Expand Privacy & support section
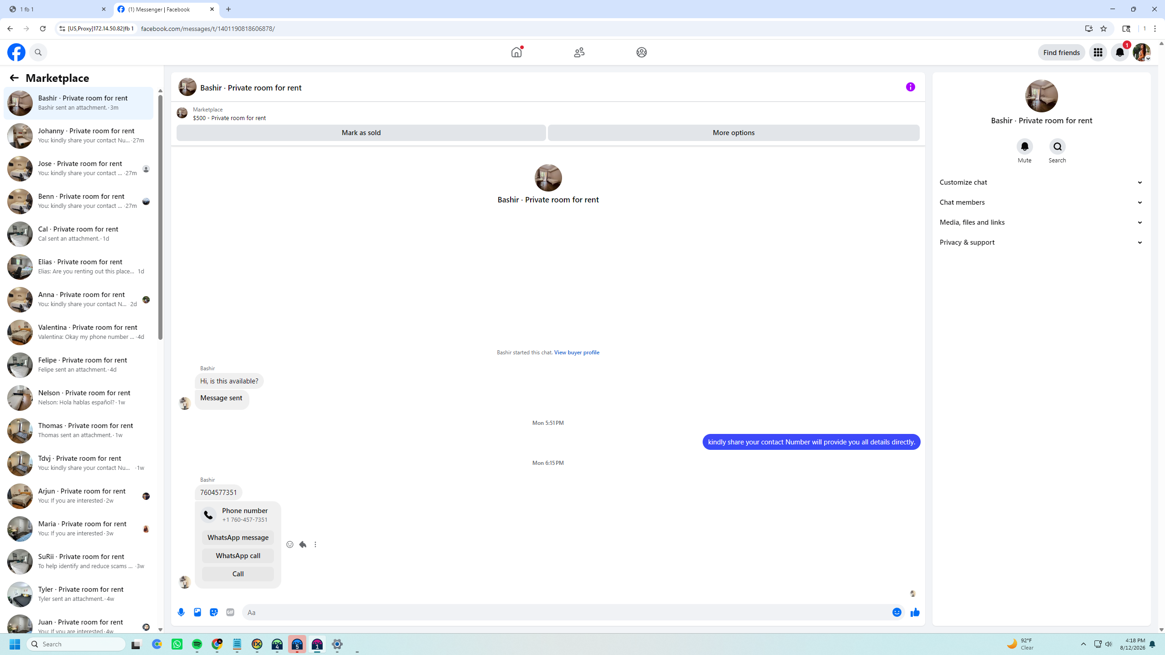 pos(1041,242)
